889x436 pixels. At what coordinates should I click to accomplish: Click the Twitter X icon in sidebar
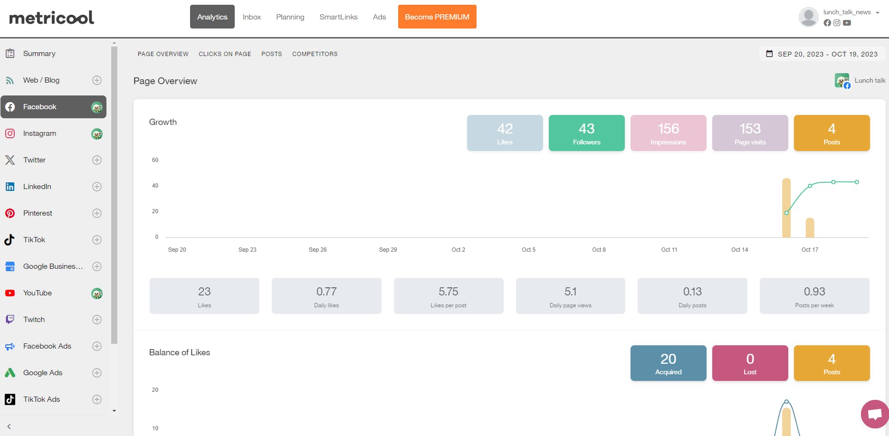point(10,160)
